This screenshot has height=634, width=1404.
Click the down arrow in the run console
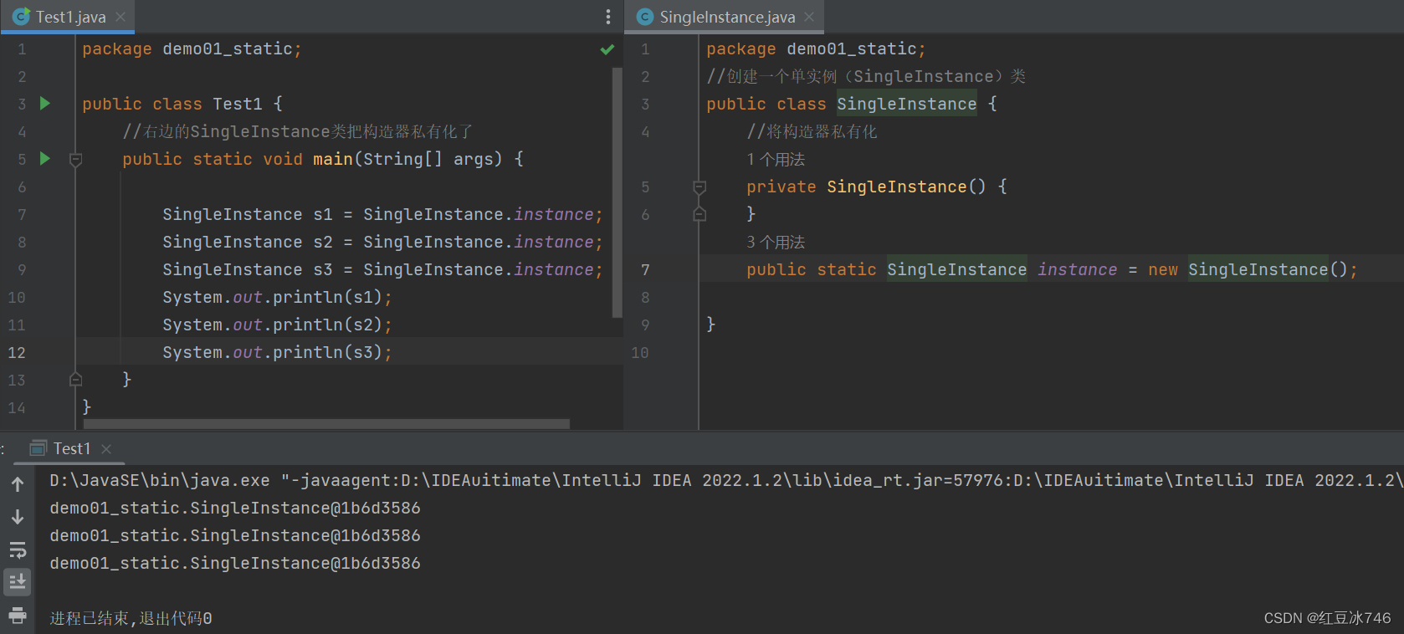coord(18,517)
